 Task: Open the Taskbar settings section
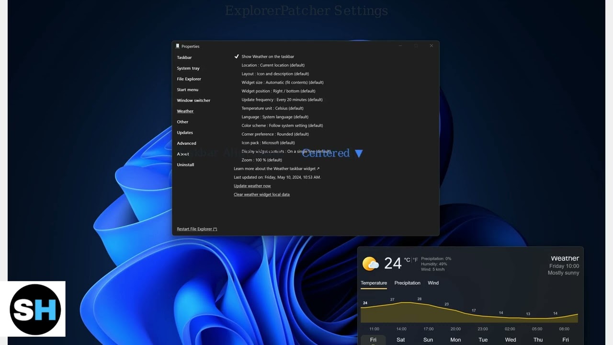[184, 57]
